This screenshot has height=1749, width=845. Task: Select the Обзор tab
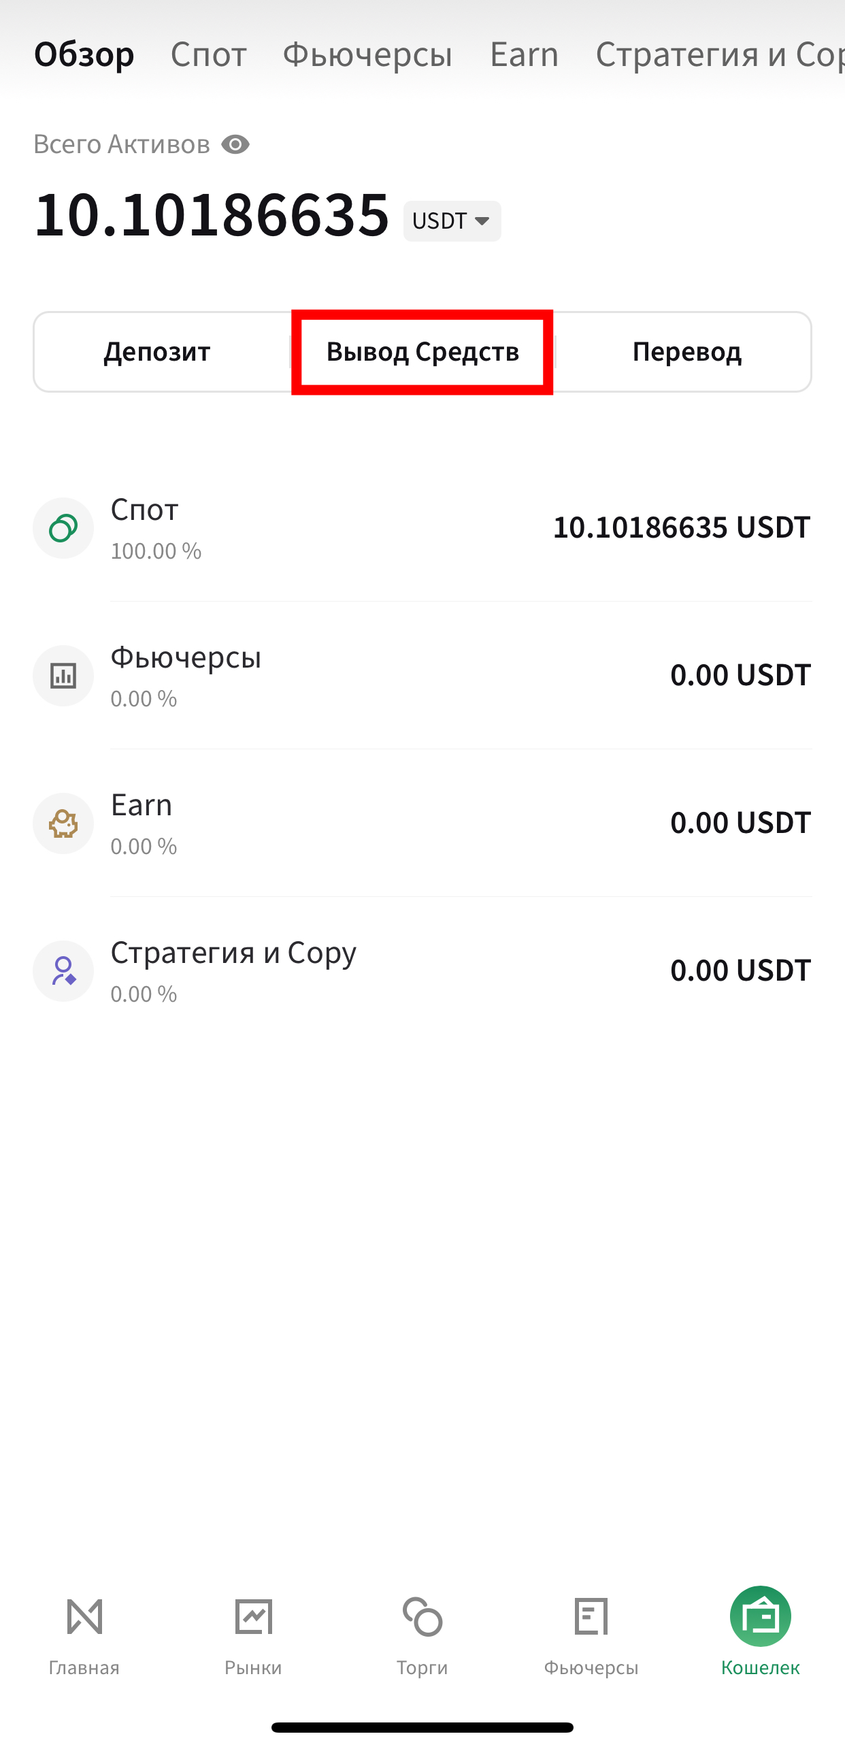click(x=84, y=54)
